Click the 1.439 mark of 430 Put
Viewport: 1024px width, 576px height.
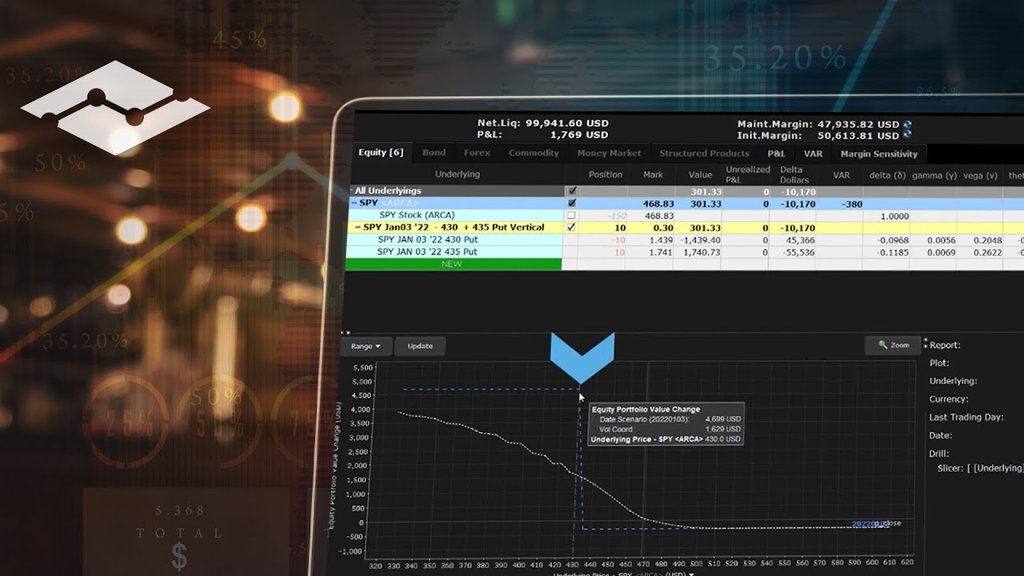[661, 240]
